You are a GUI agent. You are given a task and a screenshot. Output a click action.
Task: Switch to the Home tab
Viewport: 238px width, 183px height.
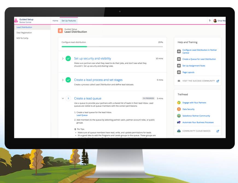coord(55,21)
